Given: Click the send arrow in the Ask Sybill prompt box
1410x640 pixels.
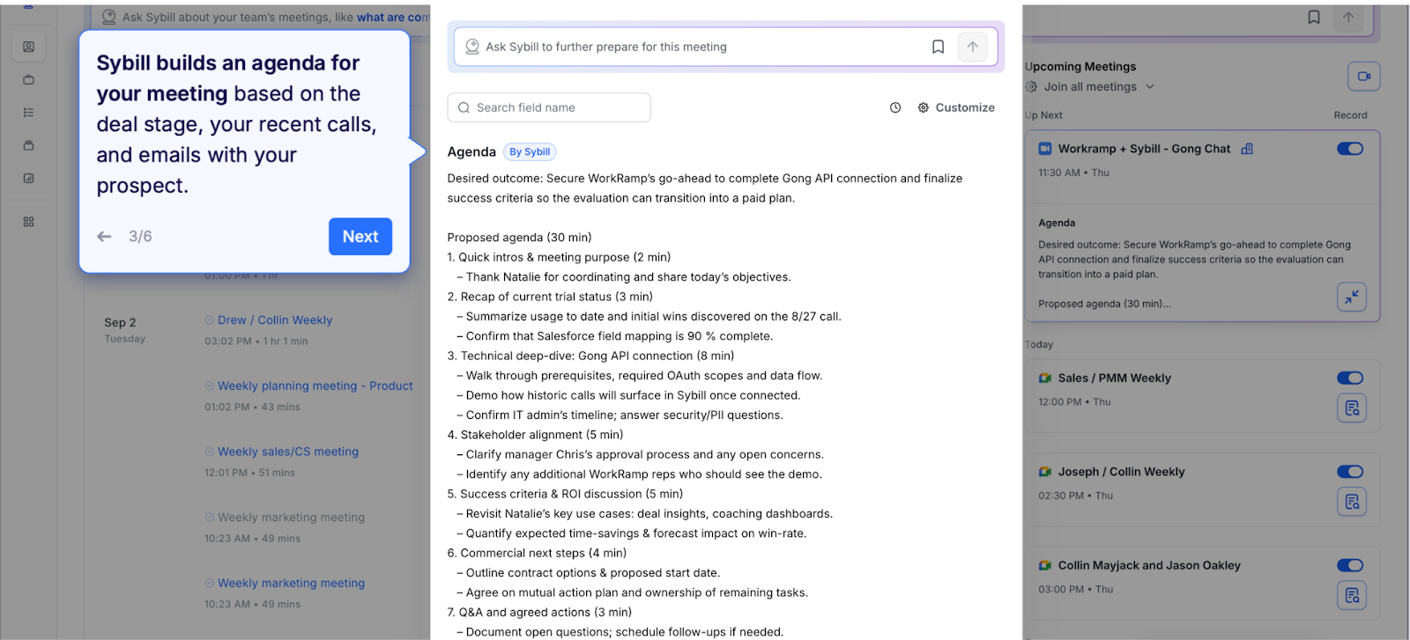Looking at the screenshot, I should pos(972,47).
